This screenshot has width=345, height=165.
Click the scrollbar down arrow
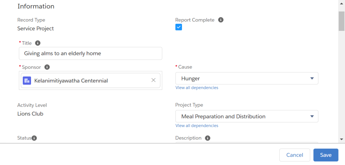(342, 139)
